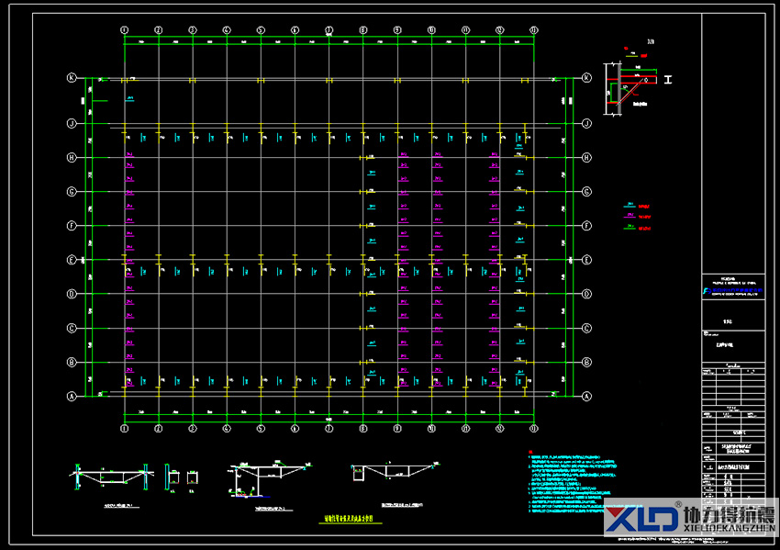Pick bottom grid bubble number 4

[x=227, y=428]
